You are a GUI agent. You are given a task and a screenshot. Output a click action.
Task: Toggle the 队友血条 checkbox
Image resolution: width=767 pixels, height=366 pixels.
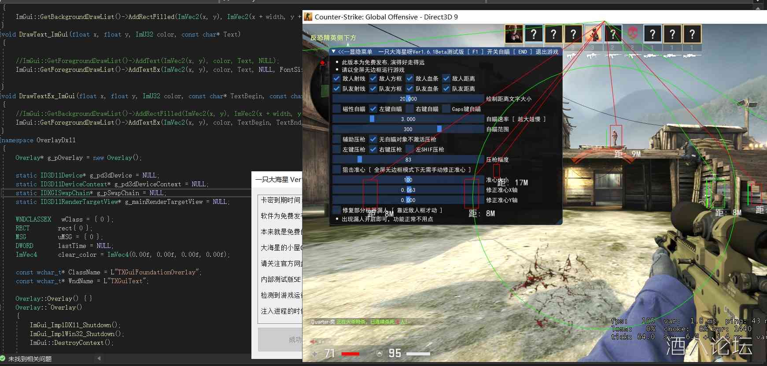[410, 89]
